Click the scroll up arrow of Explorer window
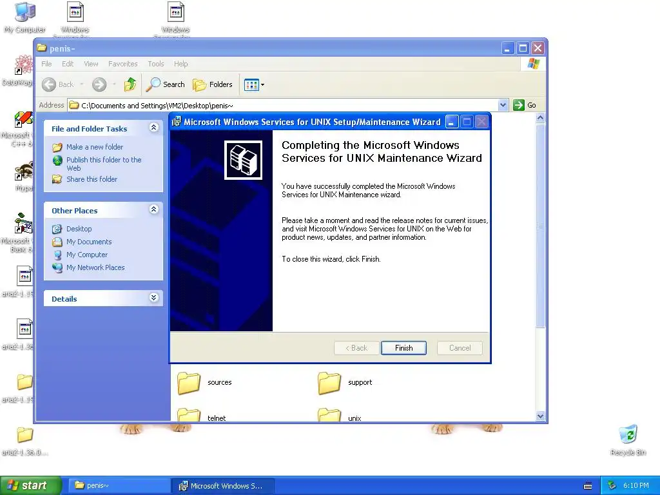 coord(541,119)
